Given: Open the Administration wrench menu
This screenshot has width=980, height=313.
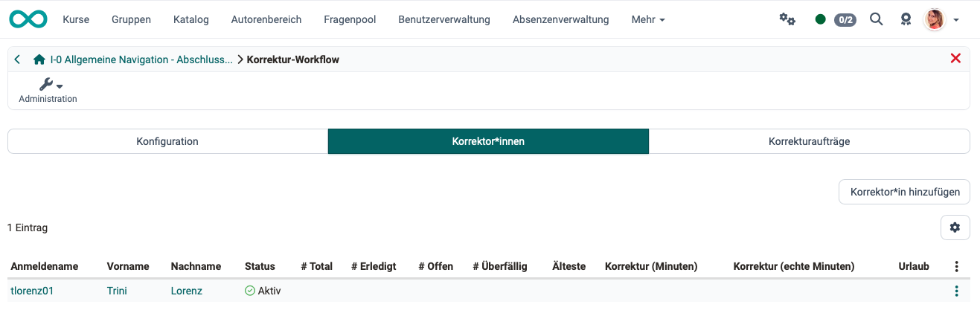Looking at the screenshot, I should click(x=48, y=90).
